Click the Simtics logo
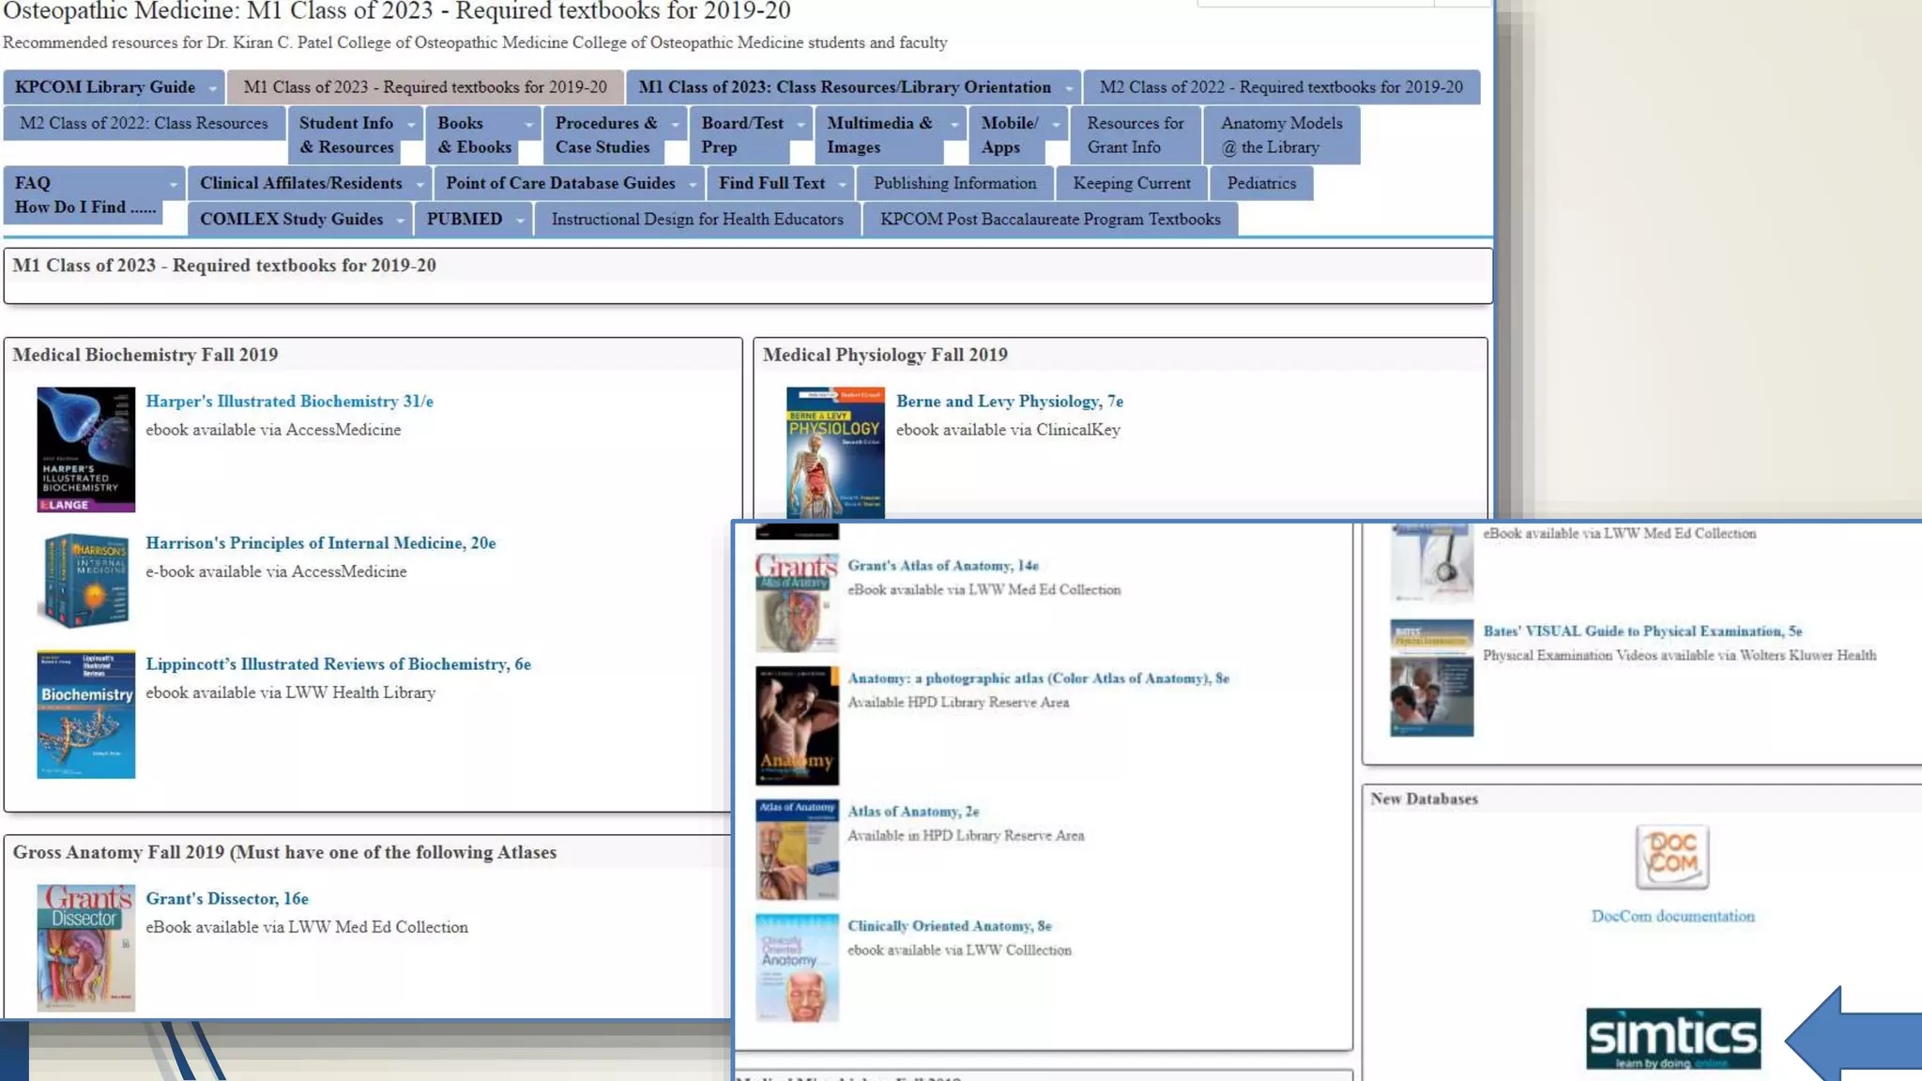Viewport: 1922px width, 1081px height. (1672, 1038)
